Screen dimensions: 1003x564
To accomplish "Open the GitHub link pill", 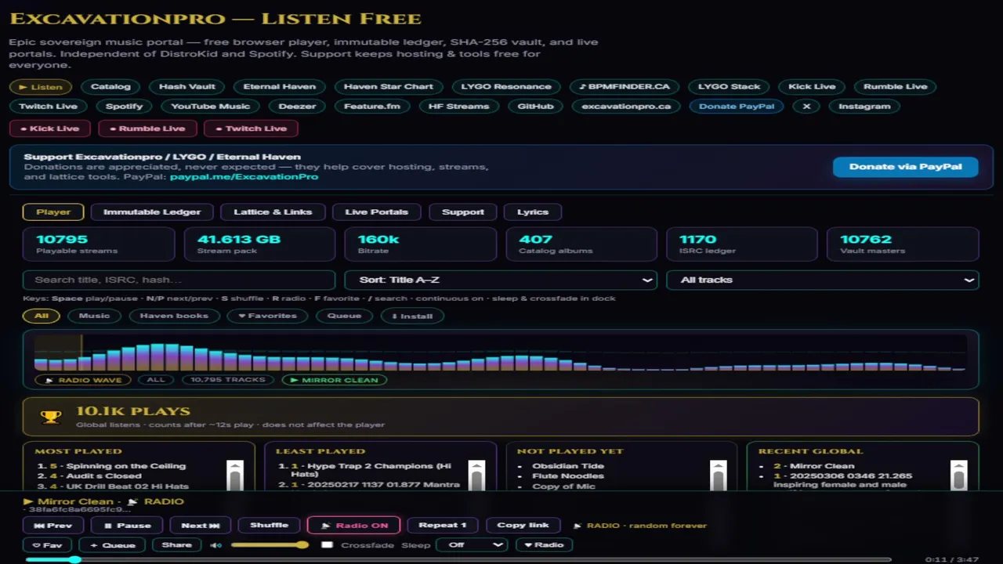I will [536, 107].
